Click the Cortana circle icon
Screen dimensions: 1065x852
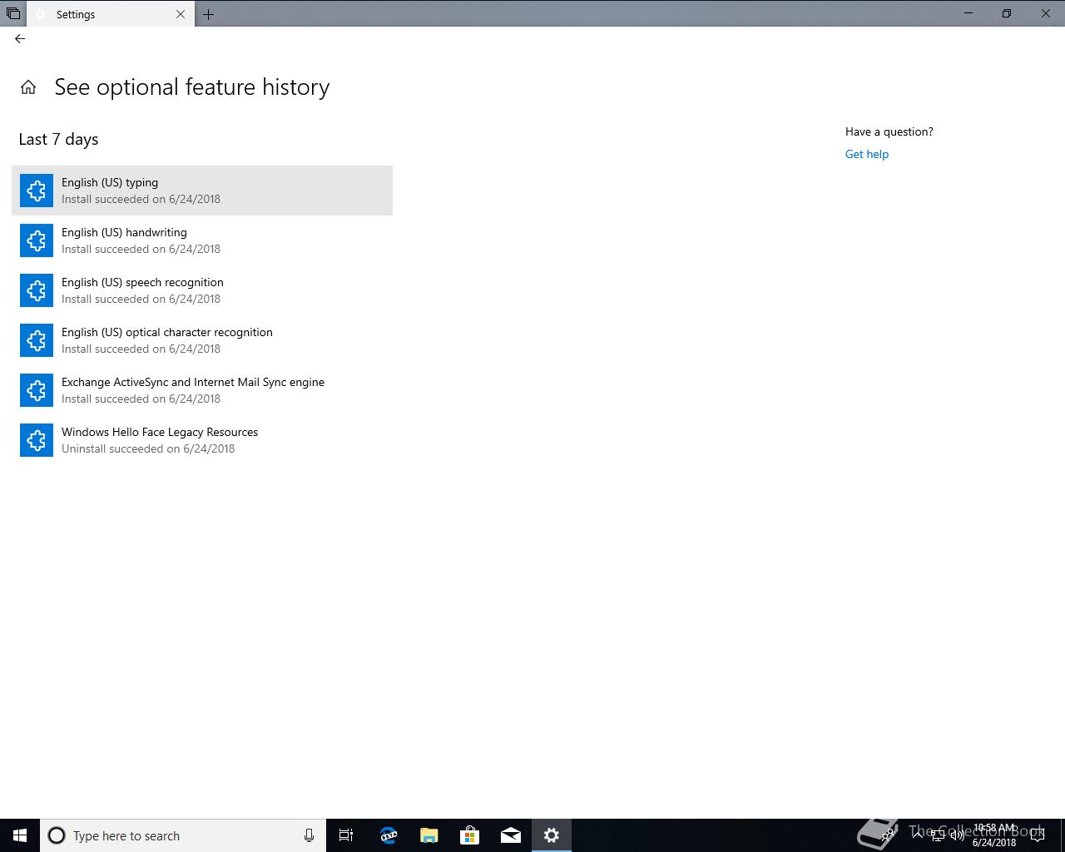point(57,835)
